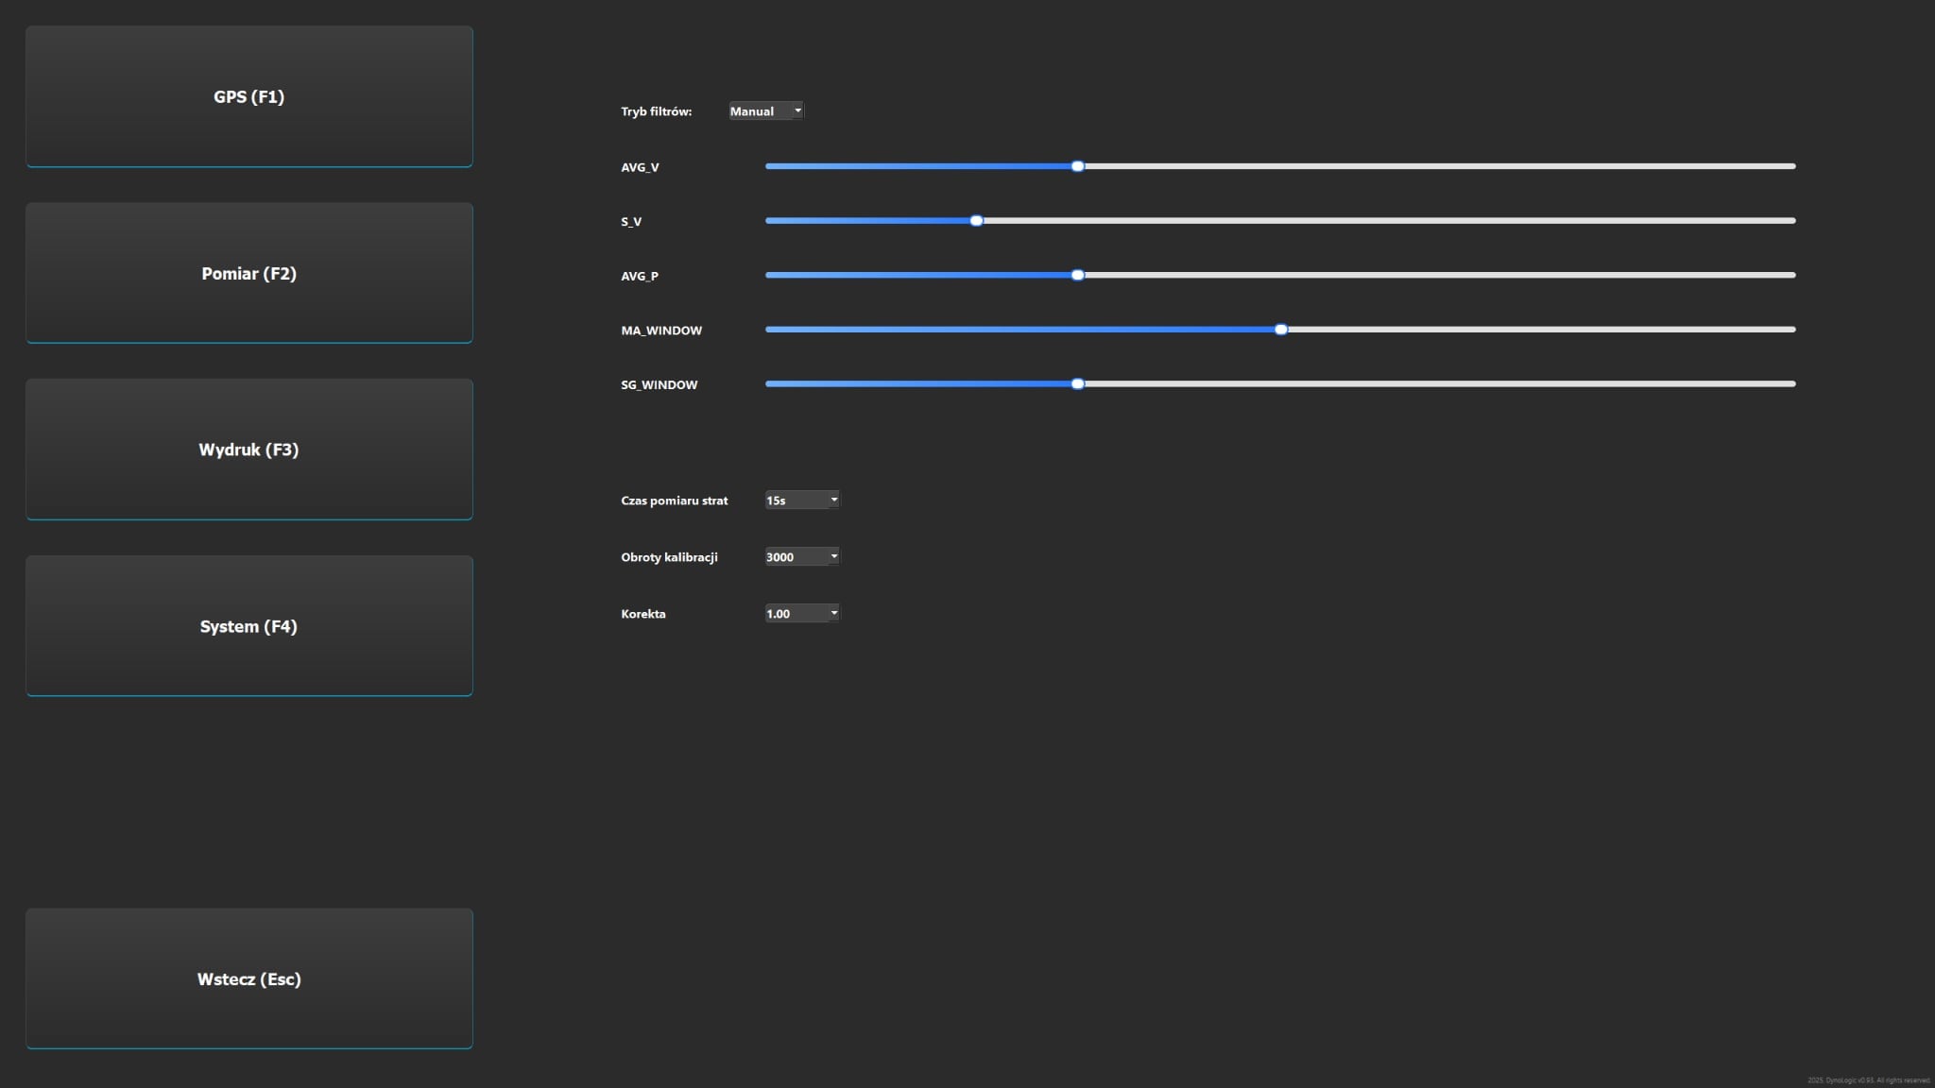Open the System (F4) section
This screenshot has height=1088, width=1935.
pyautogui.click(x=249, y=626)
